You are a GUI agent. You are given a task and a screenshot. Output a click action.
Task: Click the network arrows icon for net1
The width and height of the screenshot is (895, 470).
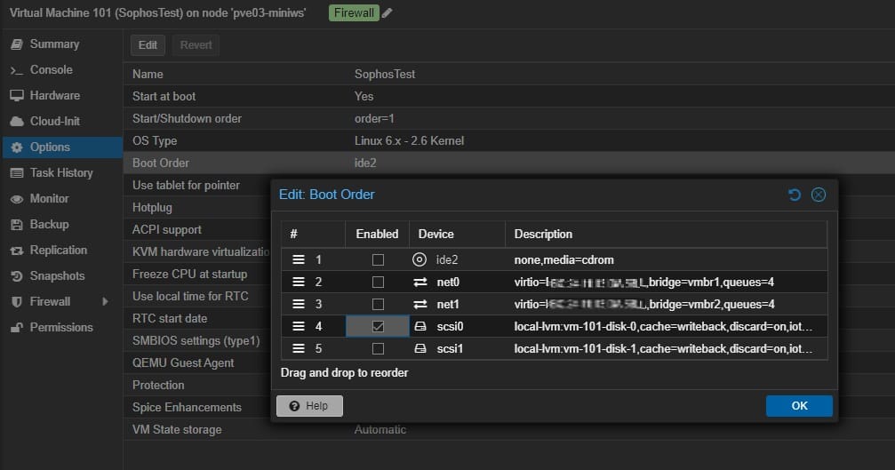click(x=420, y=304)
